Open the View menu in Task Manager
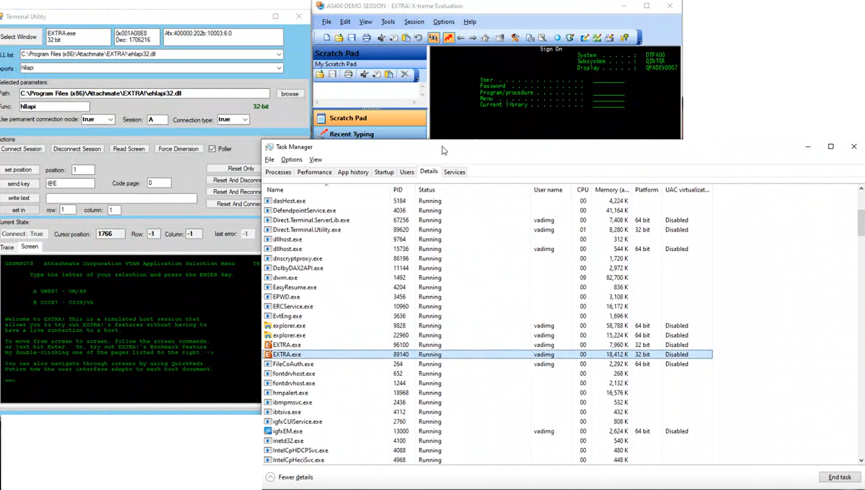The width and height of the screenshot is (865, 490). click(315, 160)
